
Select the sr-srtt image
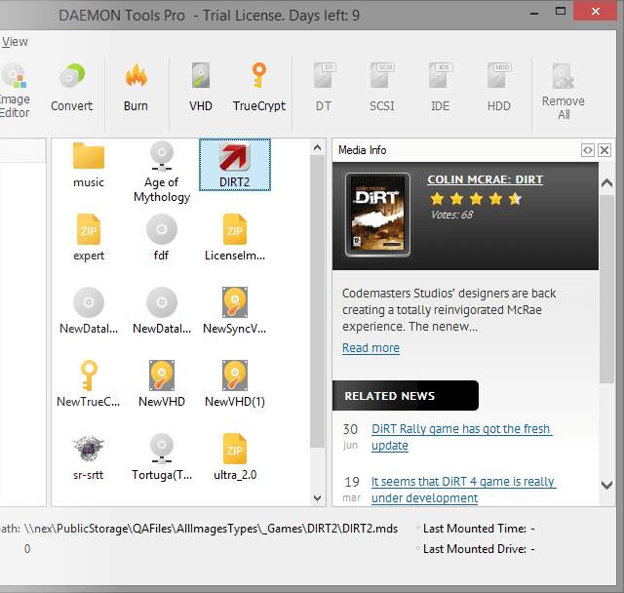pyautogui.click(x=89, y=457)
